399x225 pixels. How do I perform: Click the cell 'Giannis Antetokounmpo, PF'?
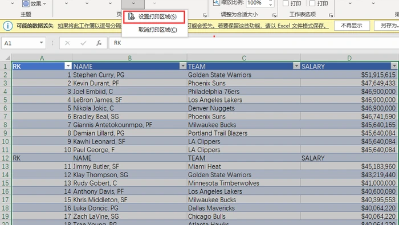[129, 125]
